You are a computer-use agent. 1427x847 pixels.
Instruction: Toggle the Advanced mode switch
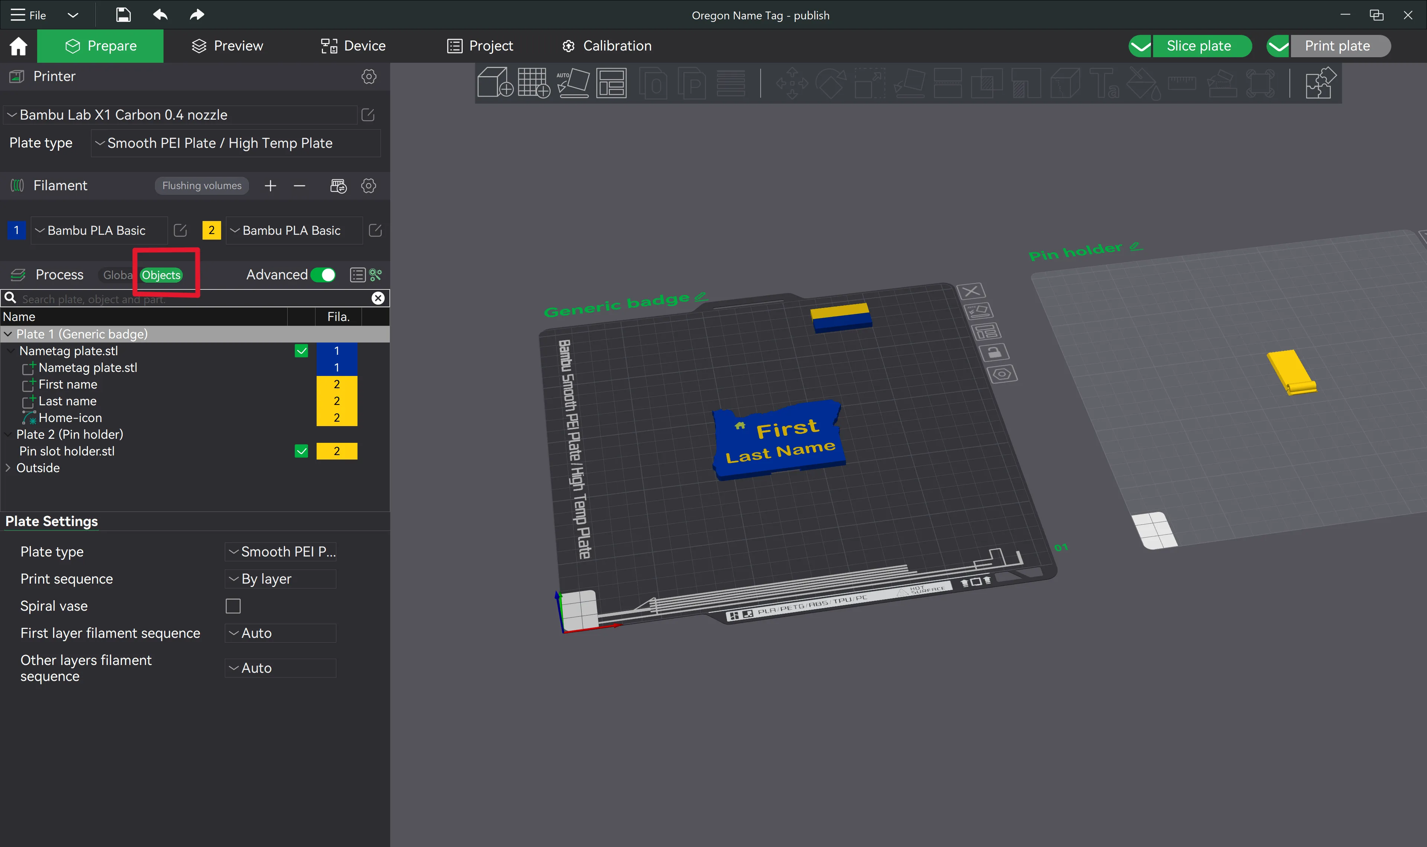[x=323, y=275]
